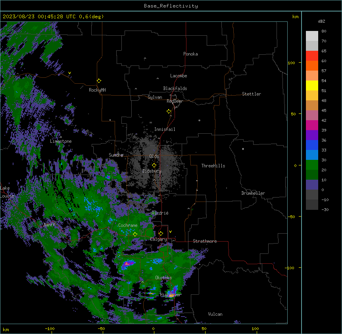Click the Strathmore town label
Viewport: 342px width, 334px height.
[x=205, y=241]
